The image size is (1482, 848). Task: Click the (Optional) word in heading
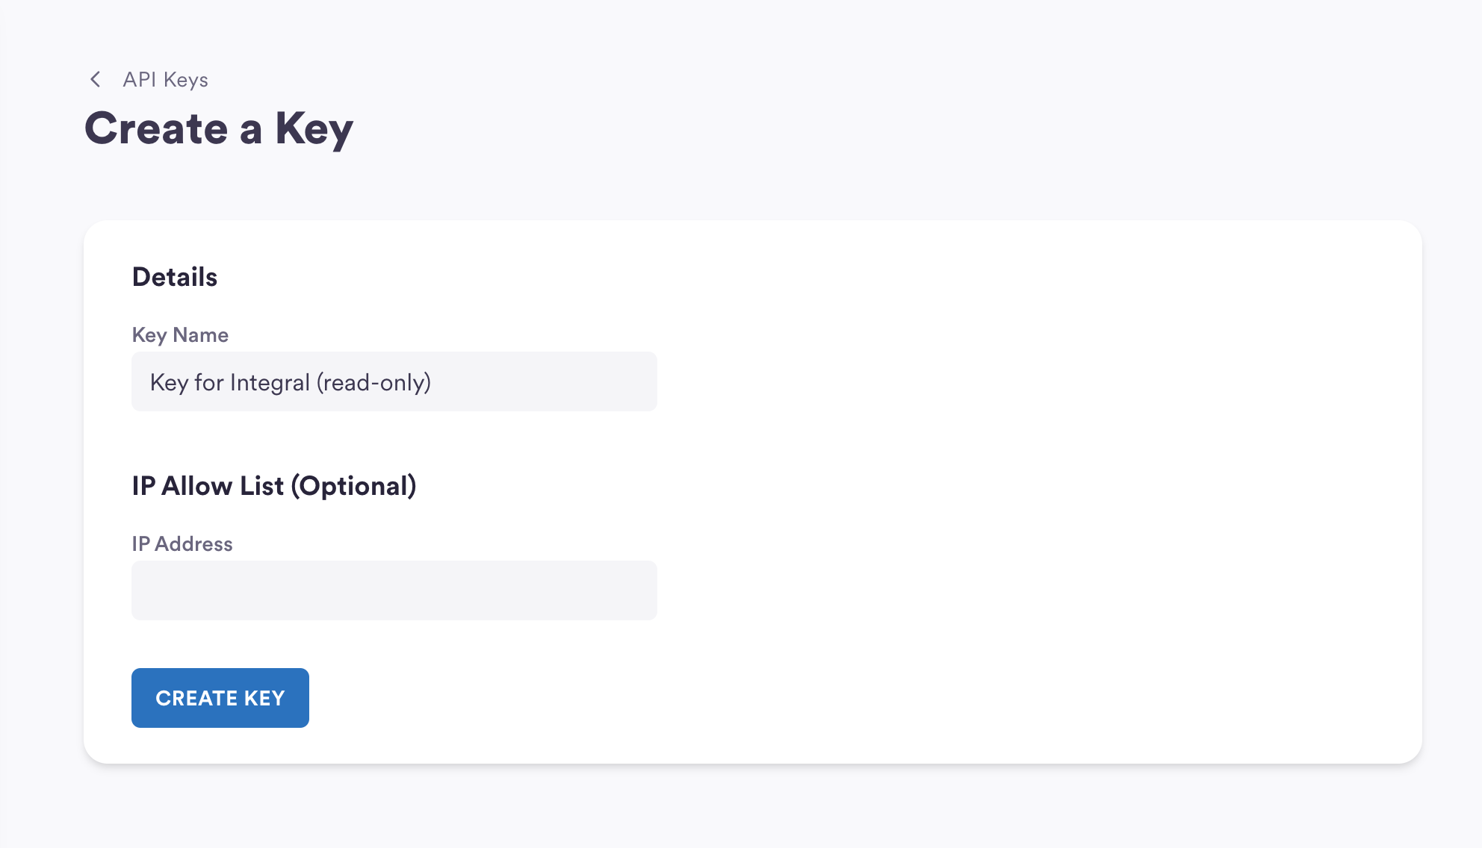pos(353,486)
